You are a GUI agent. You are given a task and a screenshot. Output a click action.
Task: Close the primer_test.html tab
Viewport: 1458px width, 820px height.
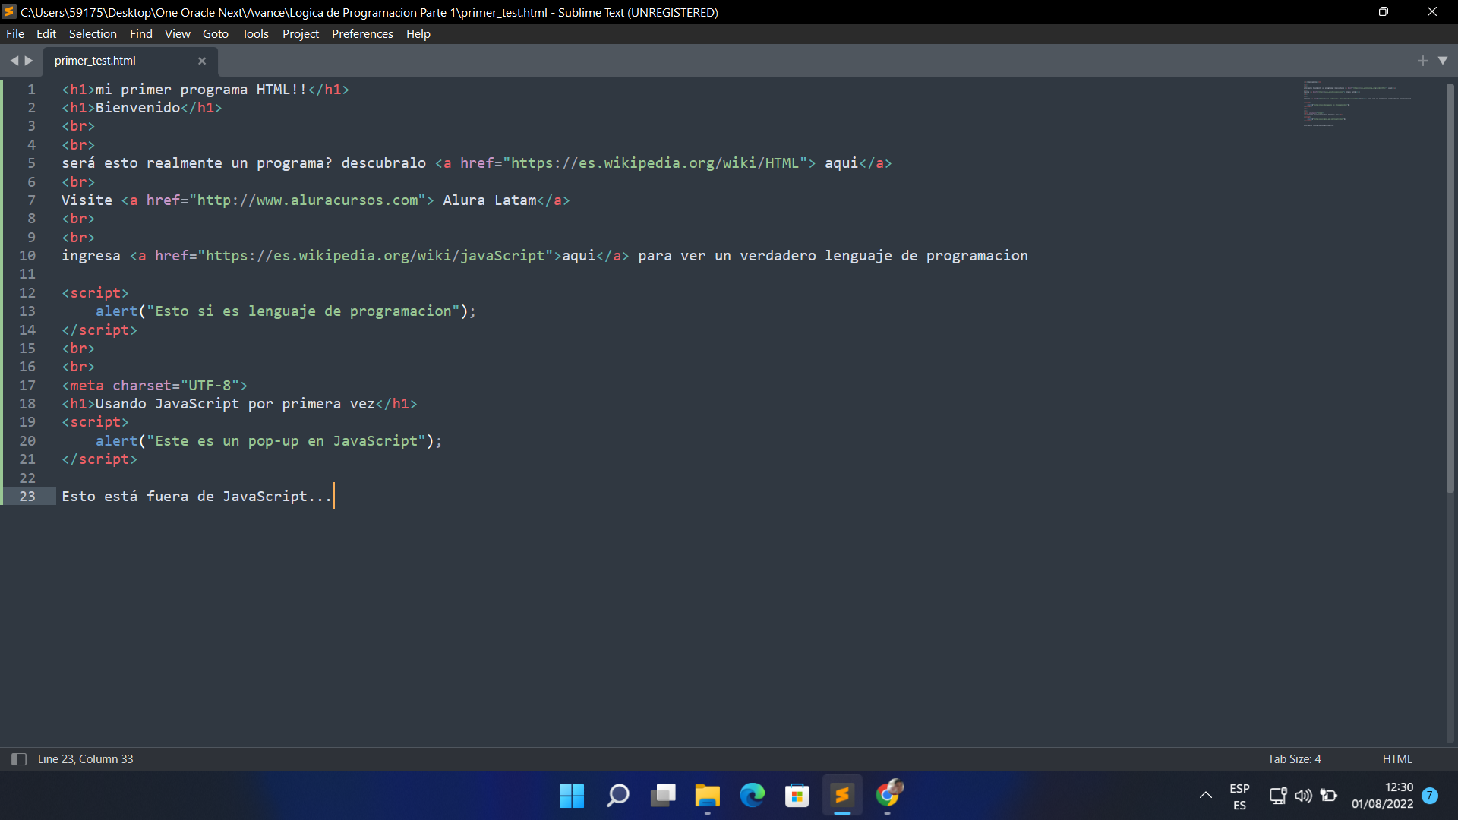tap(202, 61)
